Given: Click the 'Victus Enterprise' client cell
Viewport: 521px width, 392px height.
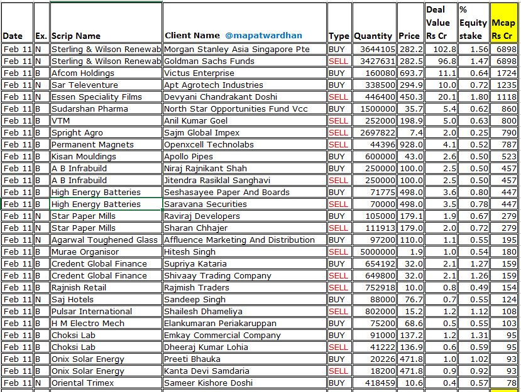Looking at the screenshot, I should (245, 73).
